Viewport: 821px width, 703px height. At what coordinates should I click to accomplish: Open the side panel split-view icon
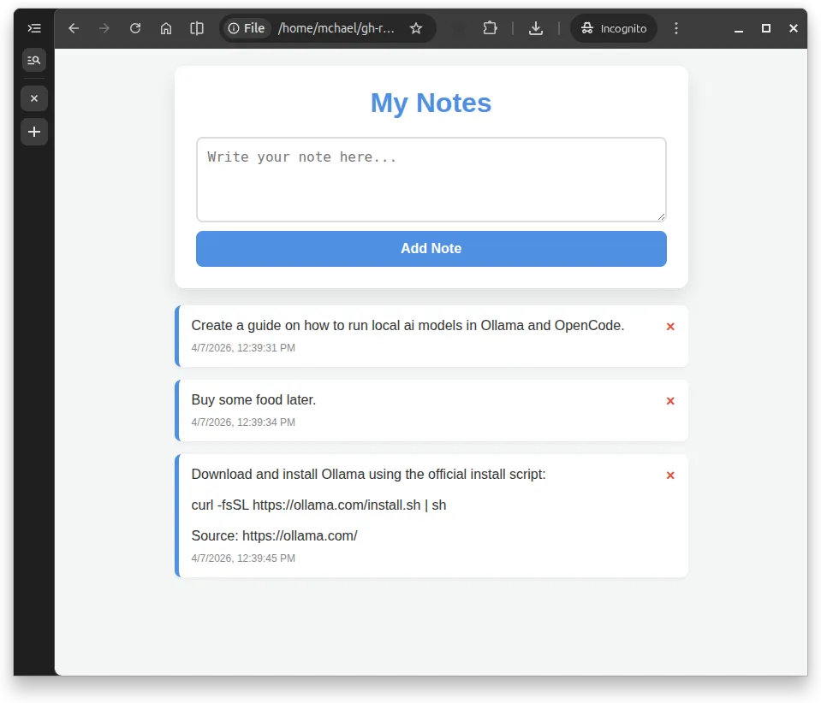[x=196, y=28]
